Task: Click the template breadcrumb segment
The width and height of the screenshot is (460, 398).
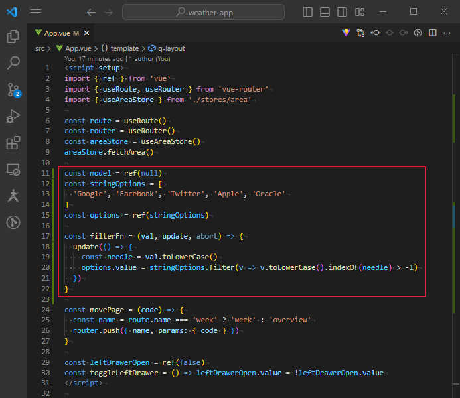Action: 125,48
